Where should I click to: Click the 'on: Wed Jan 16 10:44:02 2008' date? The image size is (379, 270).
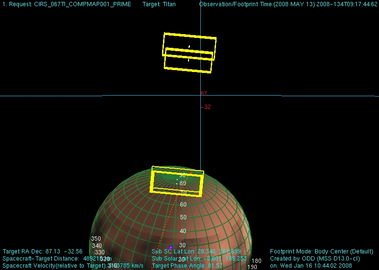(x=311, y=266)
